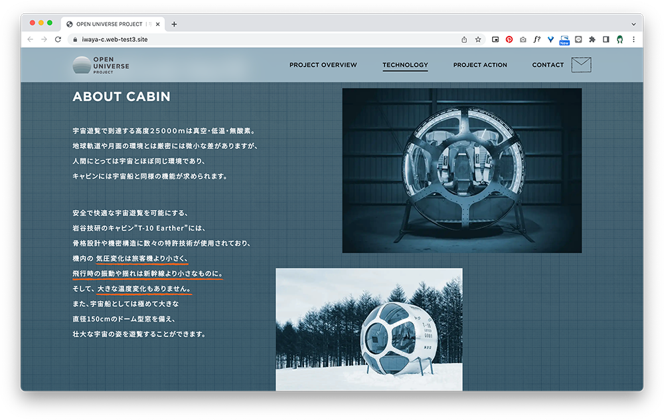Select TECHNOLOGY in the navigation menu

click(405, 64)
